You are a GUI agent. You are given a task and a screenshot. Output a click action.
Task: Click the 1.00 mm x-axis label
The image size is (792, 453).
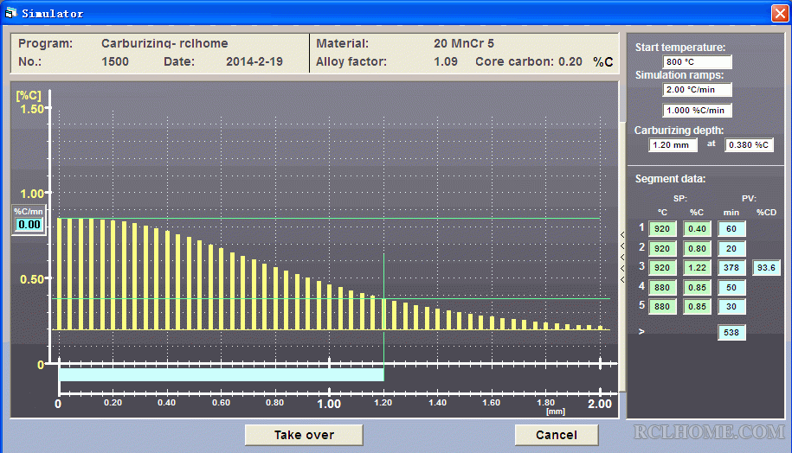pos(329,404)
